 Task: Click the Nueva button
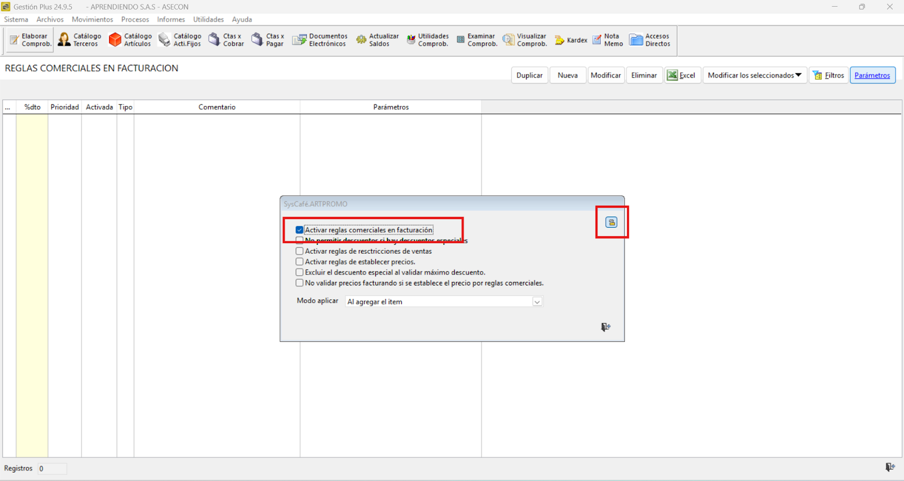point(567,76)
